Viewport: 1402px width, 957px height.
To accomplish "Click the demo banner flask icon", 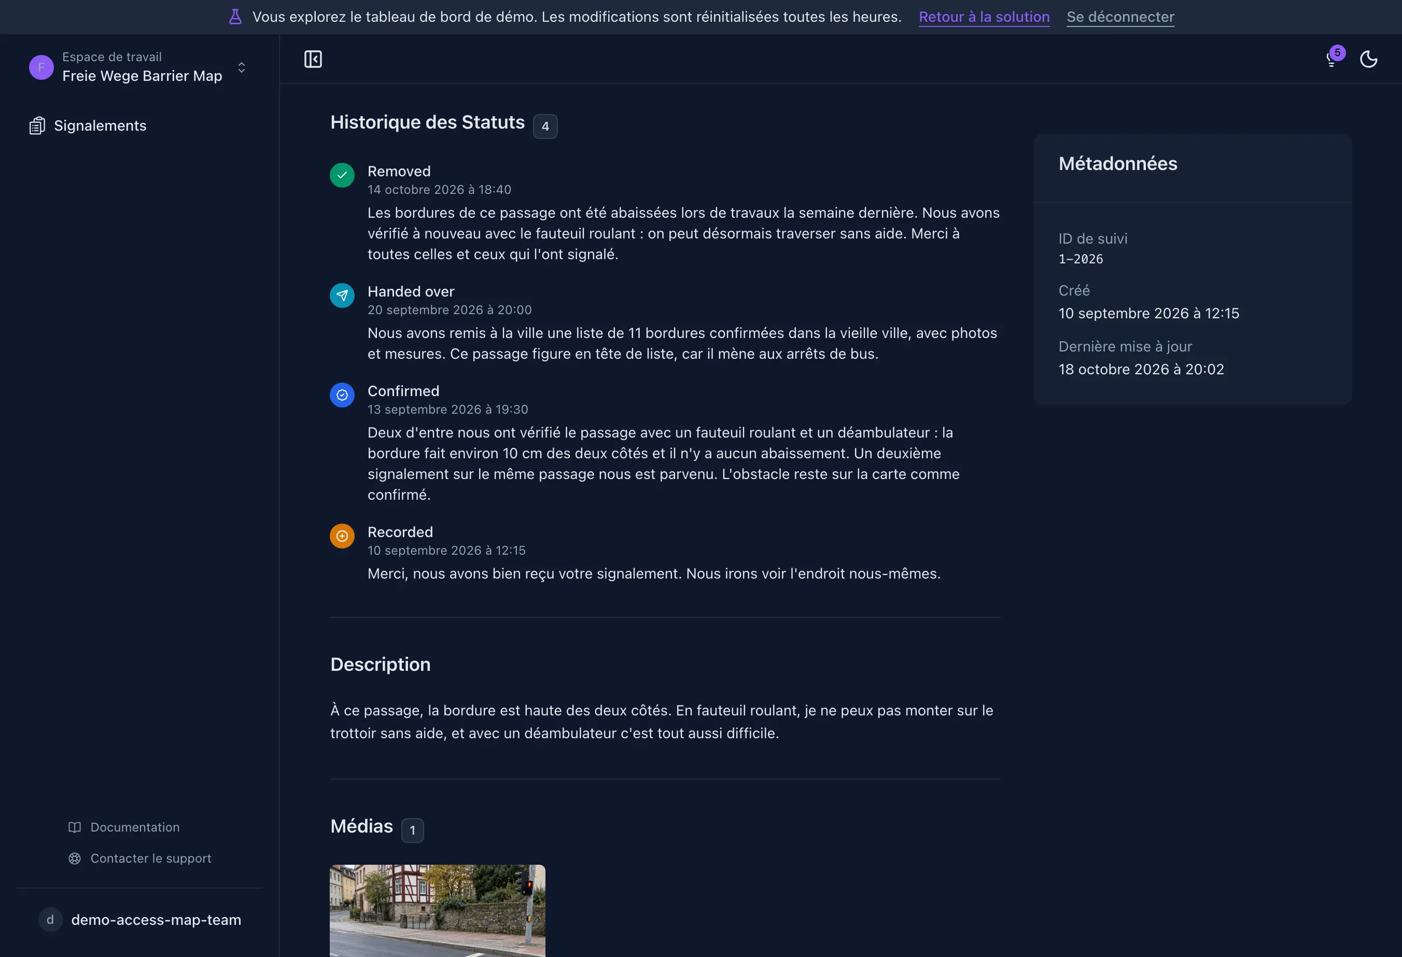I will [x=235, y=17].
